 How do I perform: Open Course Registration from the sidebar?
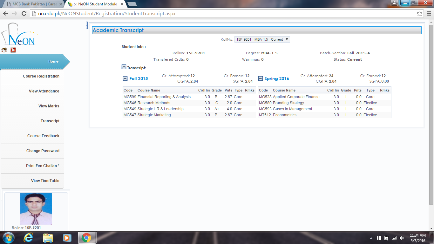pyautogui.click(x=41, y=76)
